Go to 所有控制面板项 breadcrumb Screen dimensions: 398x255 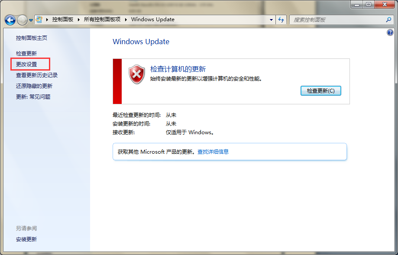(x=102, y=19)
